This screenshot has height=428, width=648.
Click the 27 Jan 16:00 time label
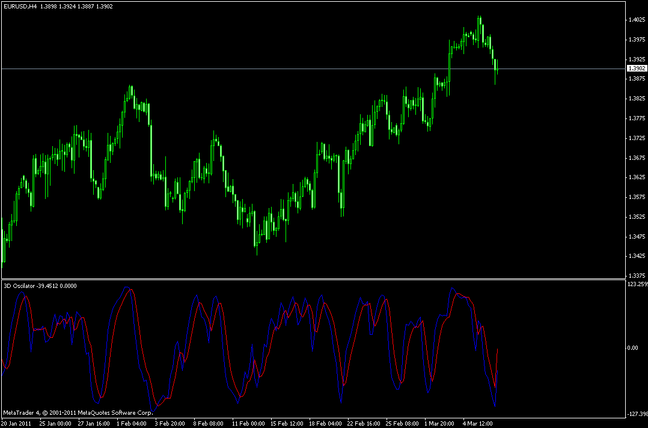click(x=94, y=423)
